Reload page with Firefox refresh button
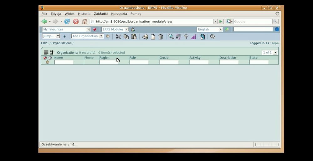 click(x=67, y=21)
